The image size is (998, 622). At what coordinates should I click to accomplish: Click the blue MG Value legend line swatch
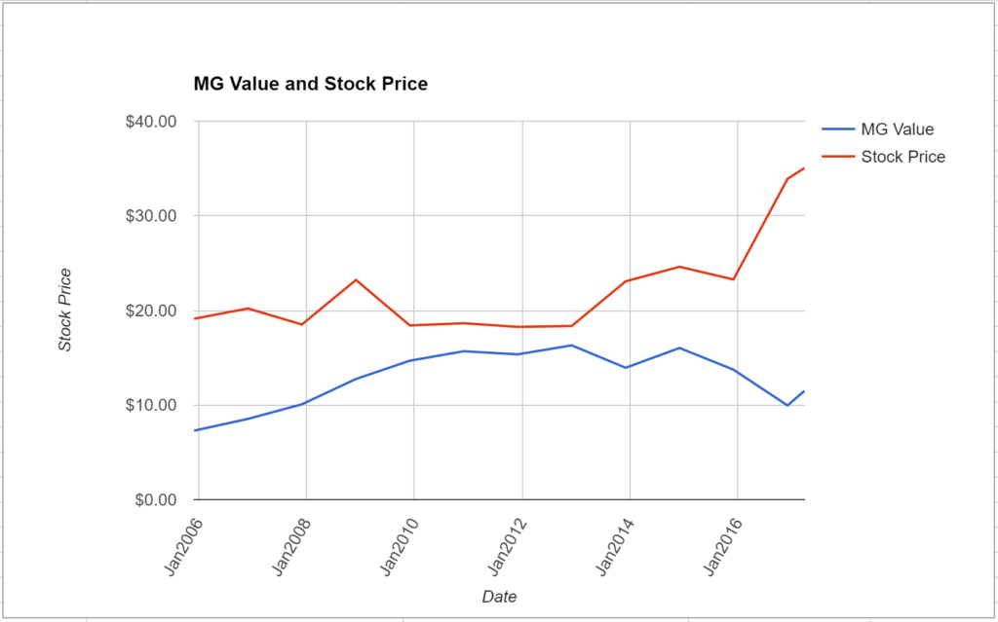[x=837, y=129]
